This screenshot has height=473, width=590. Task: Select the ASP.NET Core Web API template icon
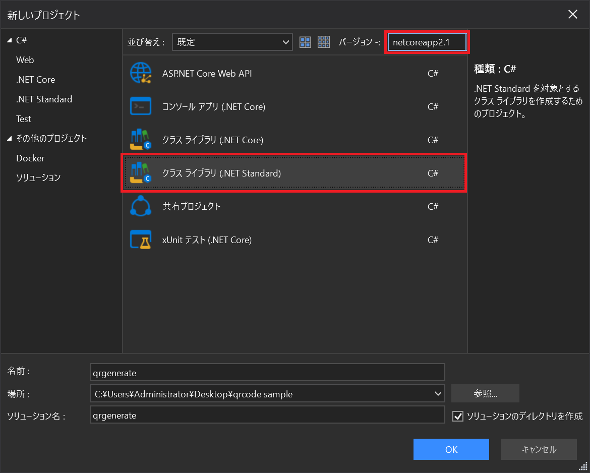coord(141,73)
